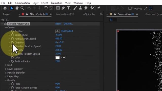Expand the Layer Exploder group
Image resolution: width=162 pixels, height=91 pixels.
pyautogui.click(x=6, y=69)
